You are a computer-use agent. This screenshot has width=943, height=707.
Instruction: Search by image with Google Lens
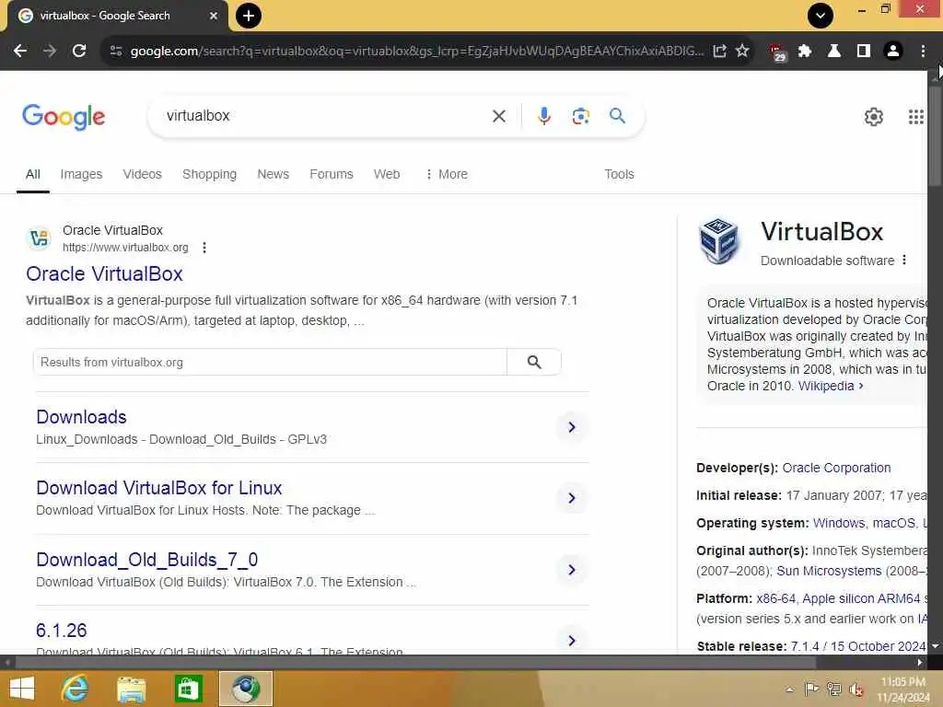[580, 116]
